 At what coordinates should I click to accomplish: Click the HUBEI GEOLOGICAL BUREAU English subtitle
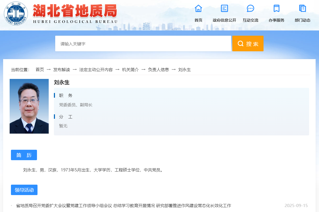click(x=75, y=22)
